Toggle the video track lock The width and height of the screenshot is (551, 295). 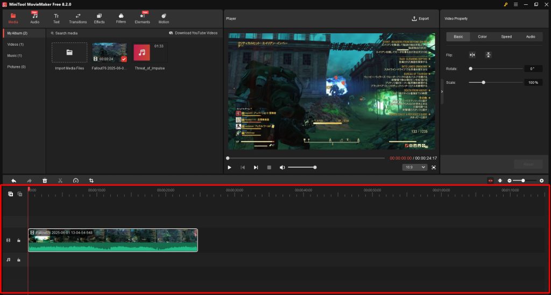[19, 240]
